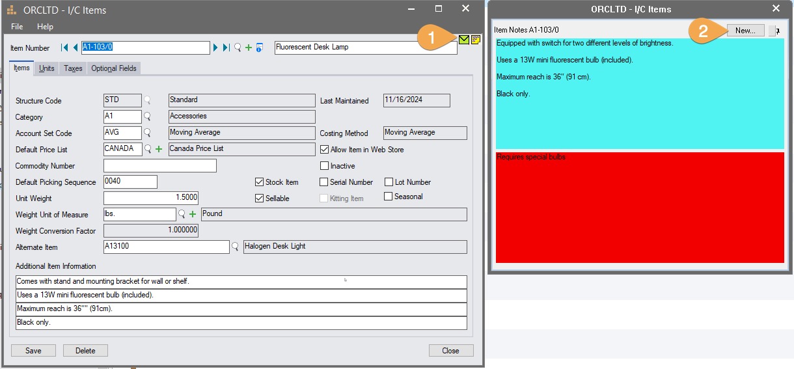Go to the next item record
Screen dimensions: 794x369
(215, 48)
